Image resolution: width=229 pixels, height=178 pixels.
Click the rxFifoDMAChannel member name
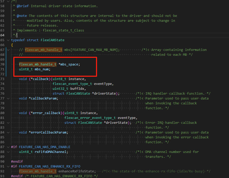(51, 152)
